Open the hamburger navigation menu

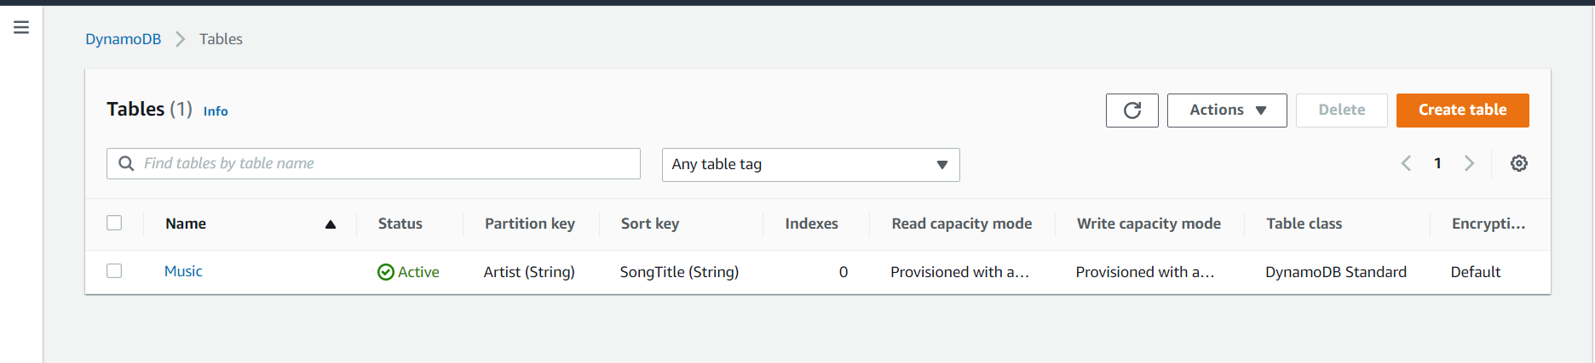[21, 27]
